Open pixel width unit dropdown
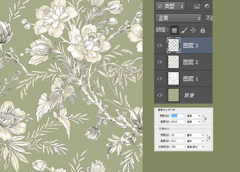This screenshot has height=172, width=240. point(193,116)
